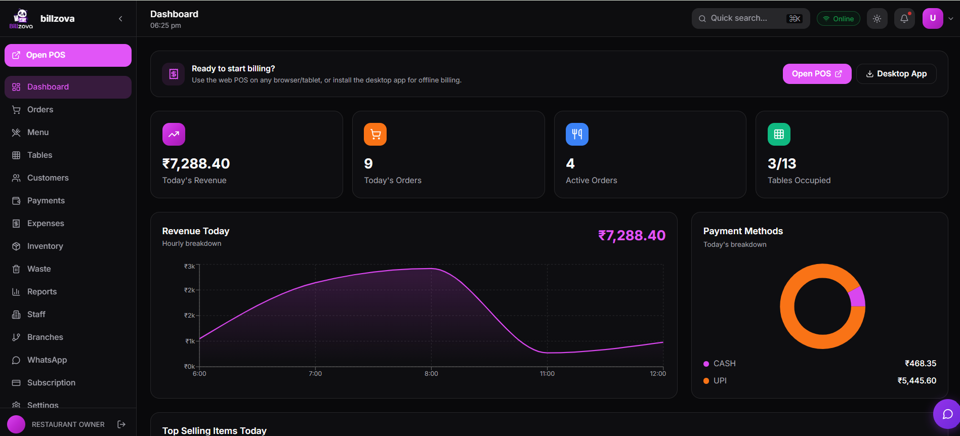The image size is (960, 436).
Task: Open Customers page
Action: (x=68, y=178)
